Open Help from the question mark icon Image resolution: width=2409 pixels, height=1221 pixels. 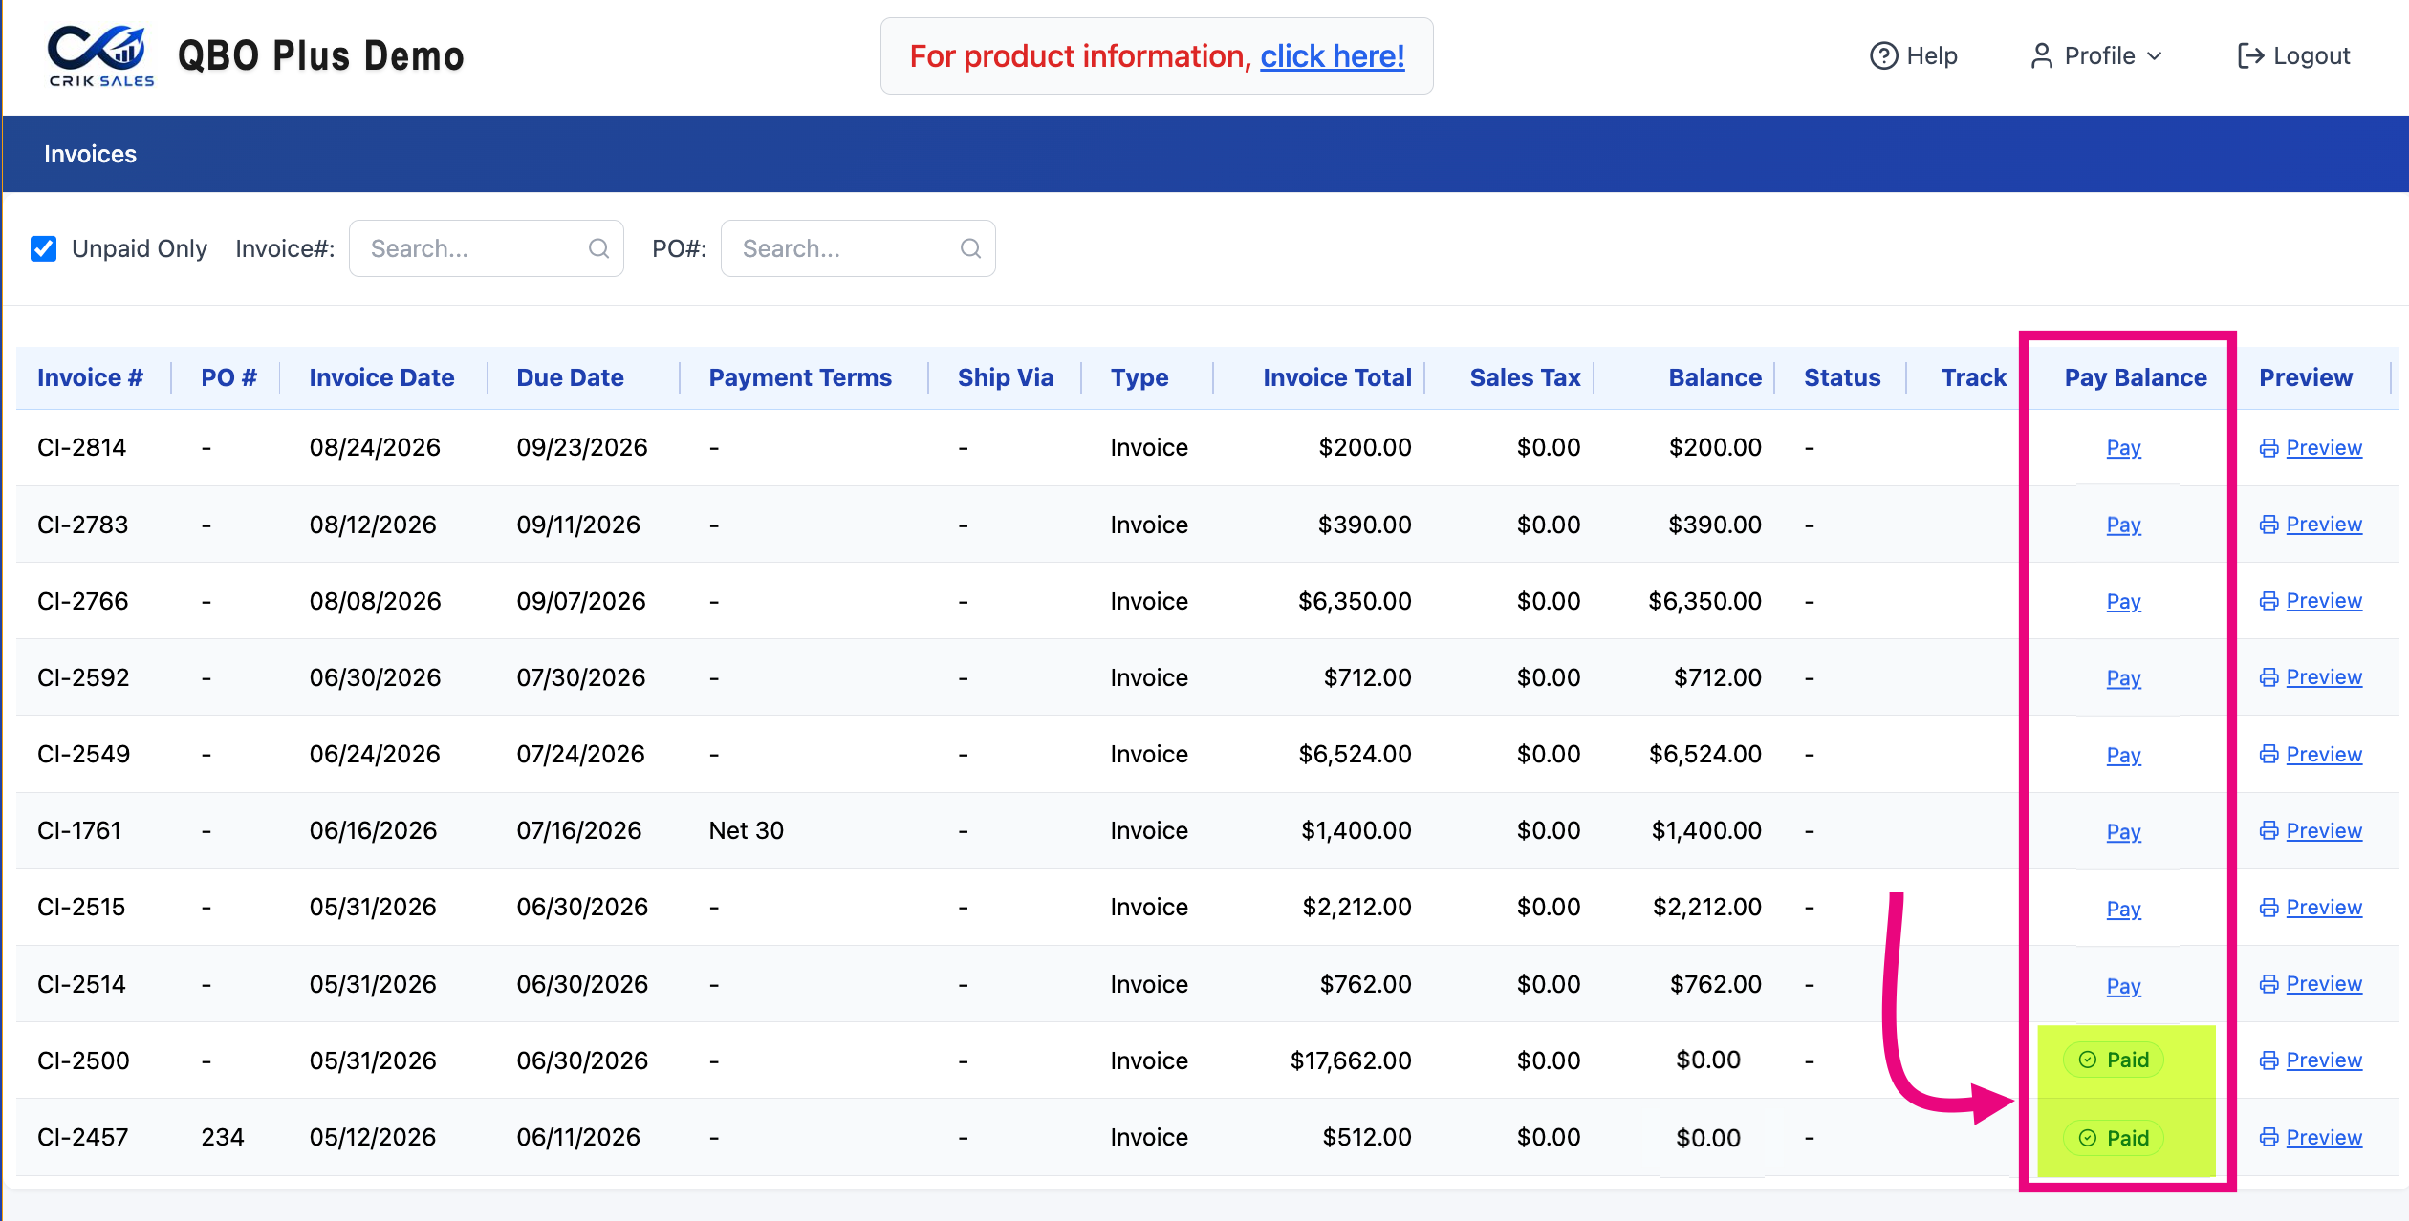pyautogui.click(x=1882, y=55)
